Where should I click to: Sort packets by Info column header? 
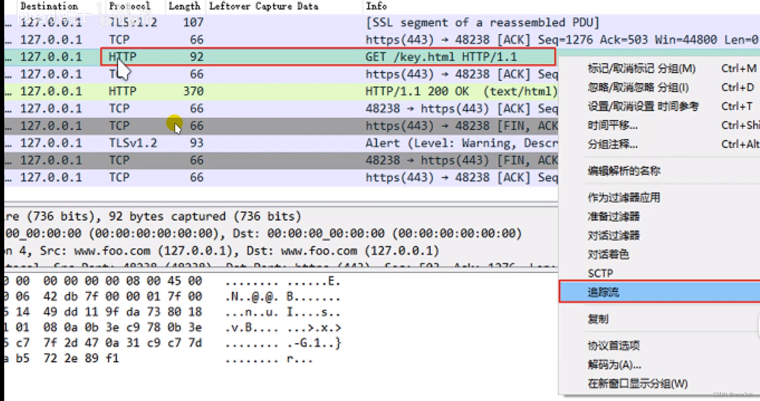[376, 6]
